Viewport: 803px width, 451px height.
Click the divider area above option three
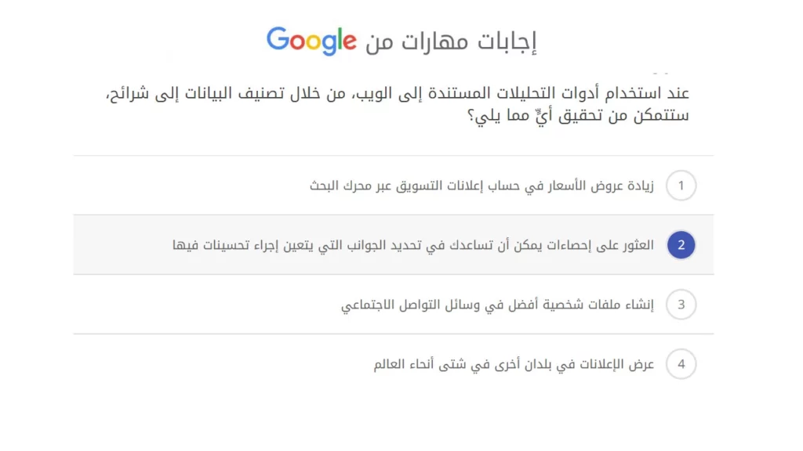(392, 275)
